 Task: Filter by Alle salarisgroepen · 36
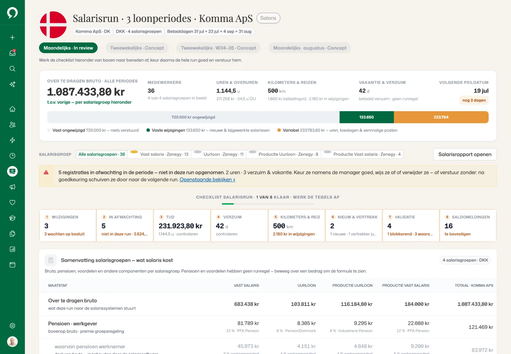tap(102, 154)
